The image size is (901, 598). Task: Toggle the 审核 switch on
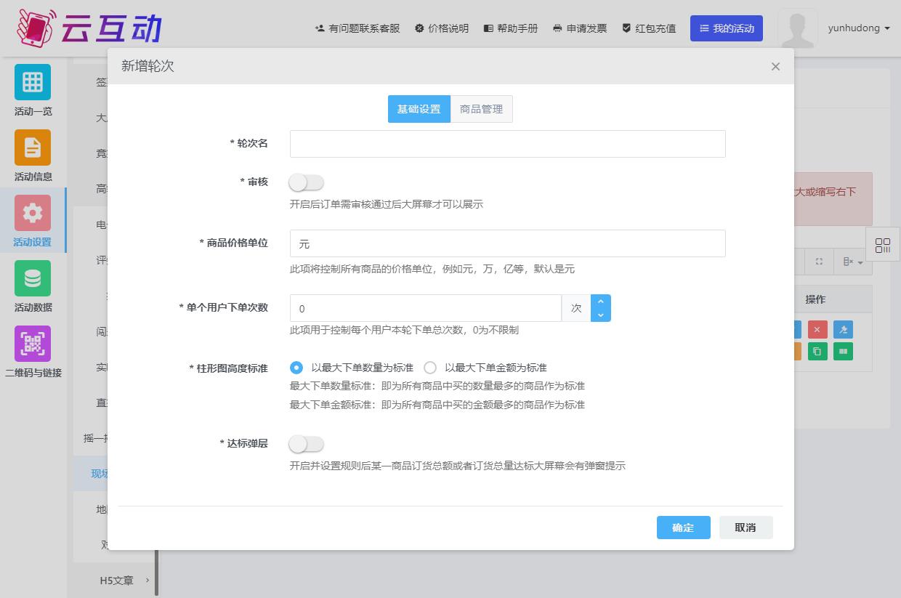[306, 182]
